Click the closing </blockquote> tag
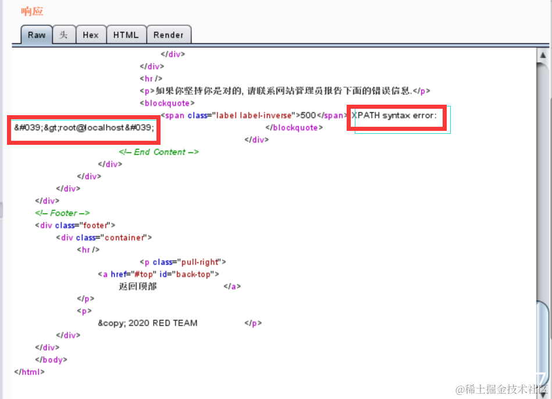The image size is (552, 399). [294, 127]
